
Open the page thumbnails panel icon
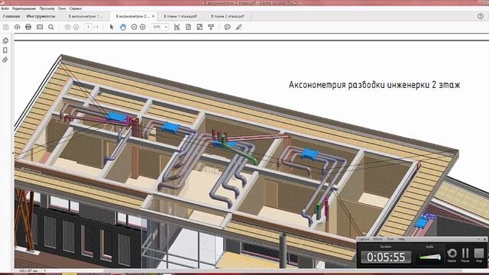coord(5,40)
